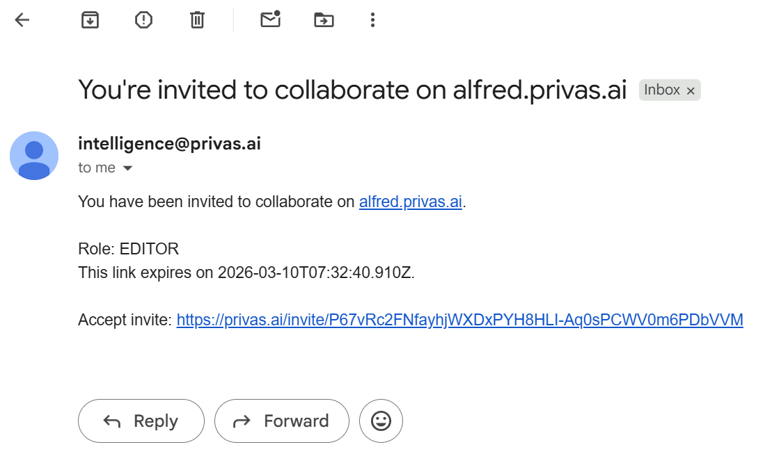Archive this email
This screenshot has height=456, width=772.
pyautogui.click(x=90, y=20)
